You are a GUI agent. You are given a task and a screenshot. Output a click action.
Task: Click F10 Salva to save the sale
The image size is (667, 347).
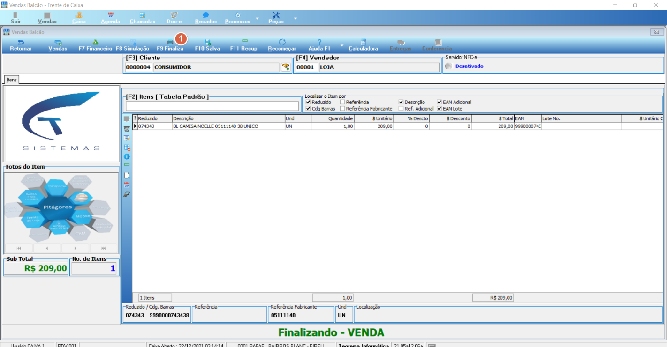click(207, 45)
